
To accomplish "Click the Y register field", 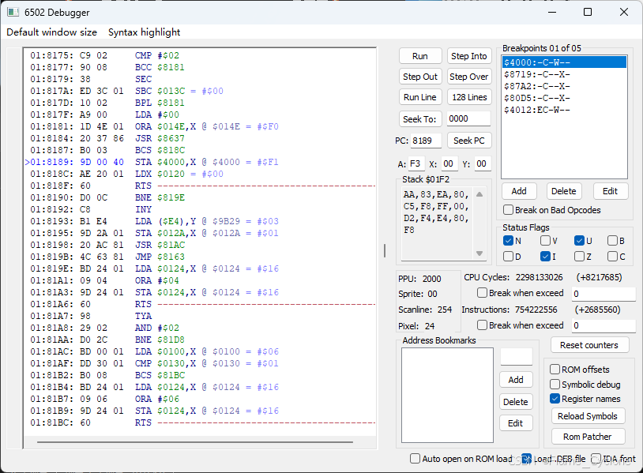I will [482, 164].
